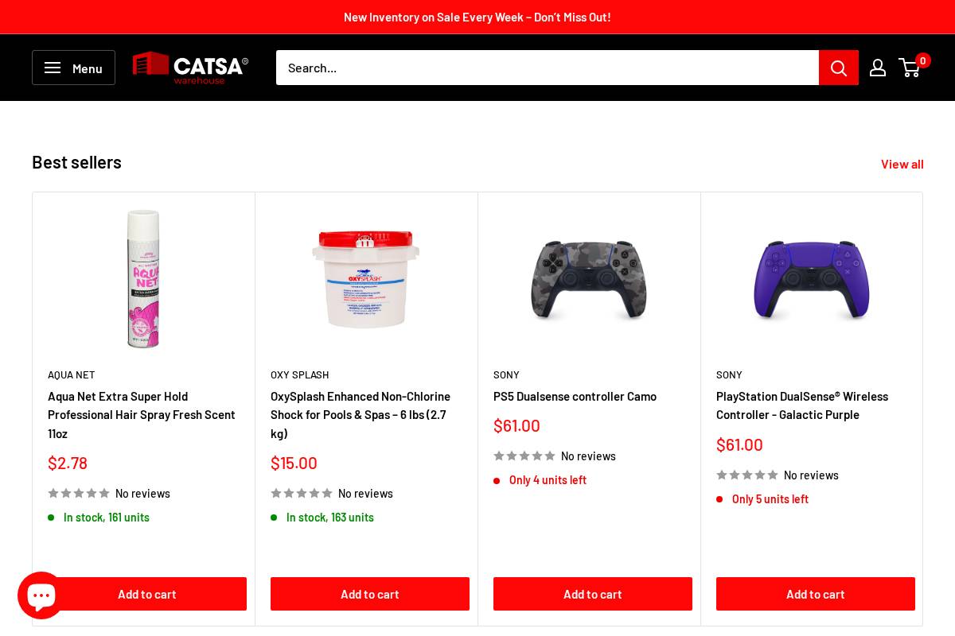Click the in-stock indicator dot for Aqua Net
This screenshot has width=955, height=636.
[x=52, y=518]
